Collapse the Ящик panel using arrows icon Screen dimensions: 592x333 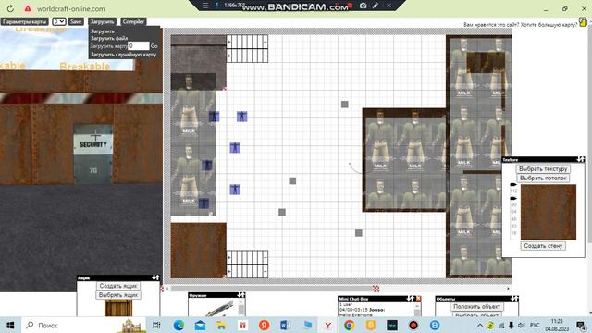pos(155,277)
